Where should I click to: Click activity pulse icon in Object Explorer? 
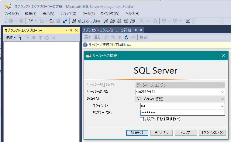54,38
